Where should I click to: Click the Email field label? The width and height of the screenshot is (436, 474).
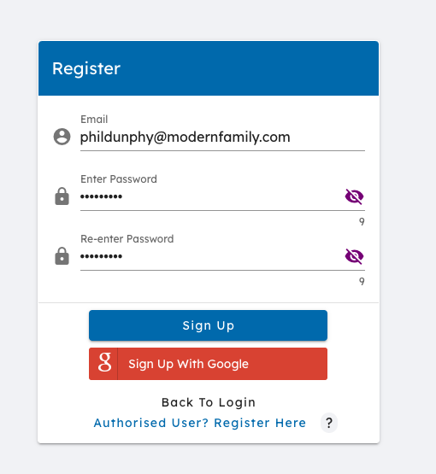[x=94, y=119]
